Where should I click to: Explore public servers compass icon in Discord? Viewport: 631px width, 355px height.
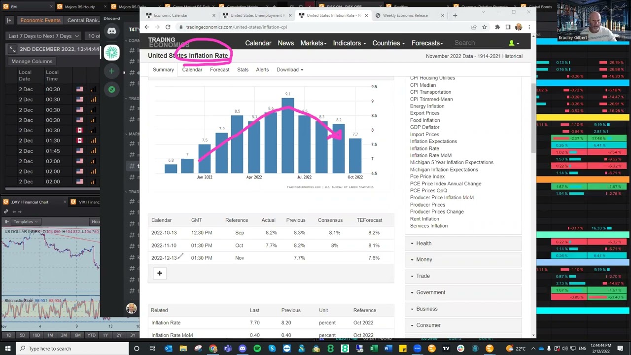tap(112, 89)
